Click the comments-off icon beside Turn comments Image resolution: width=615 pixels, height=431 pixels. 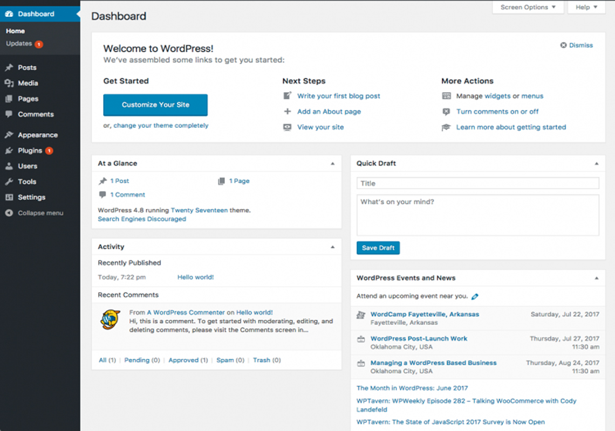[x=446, y=112]
